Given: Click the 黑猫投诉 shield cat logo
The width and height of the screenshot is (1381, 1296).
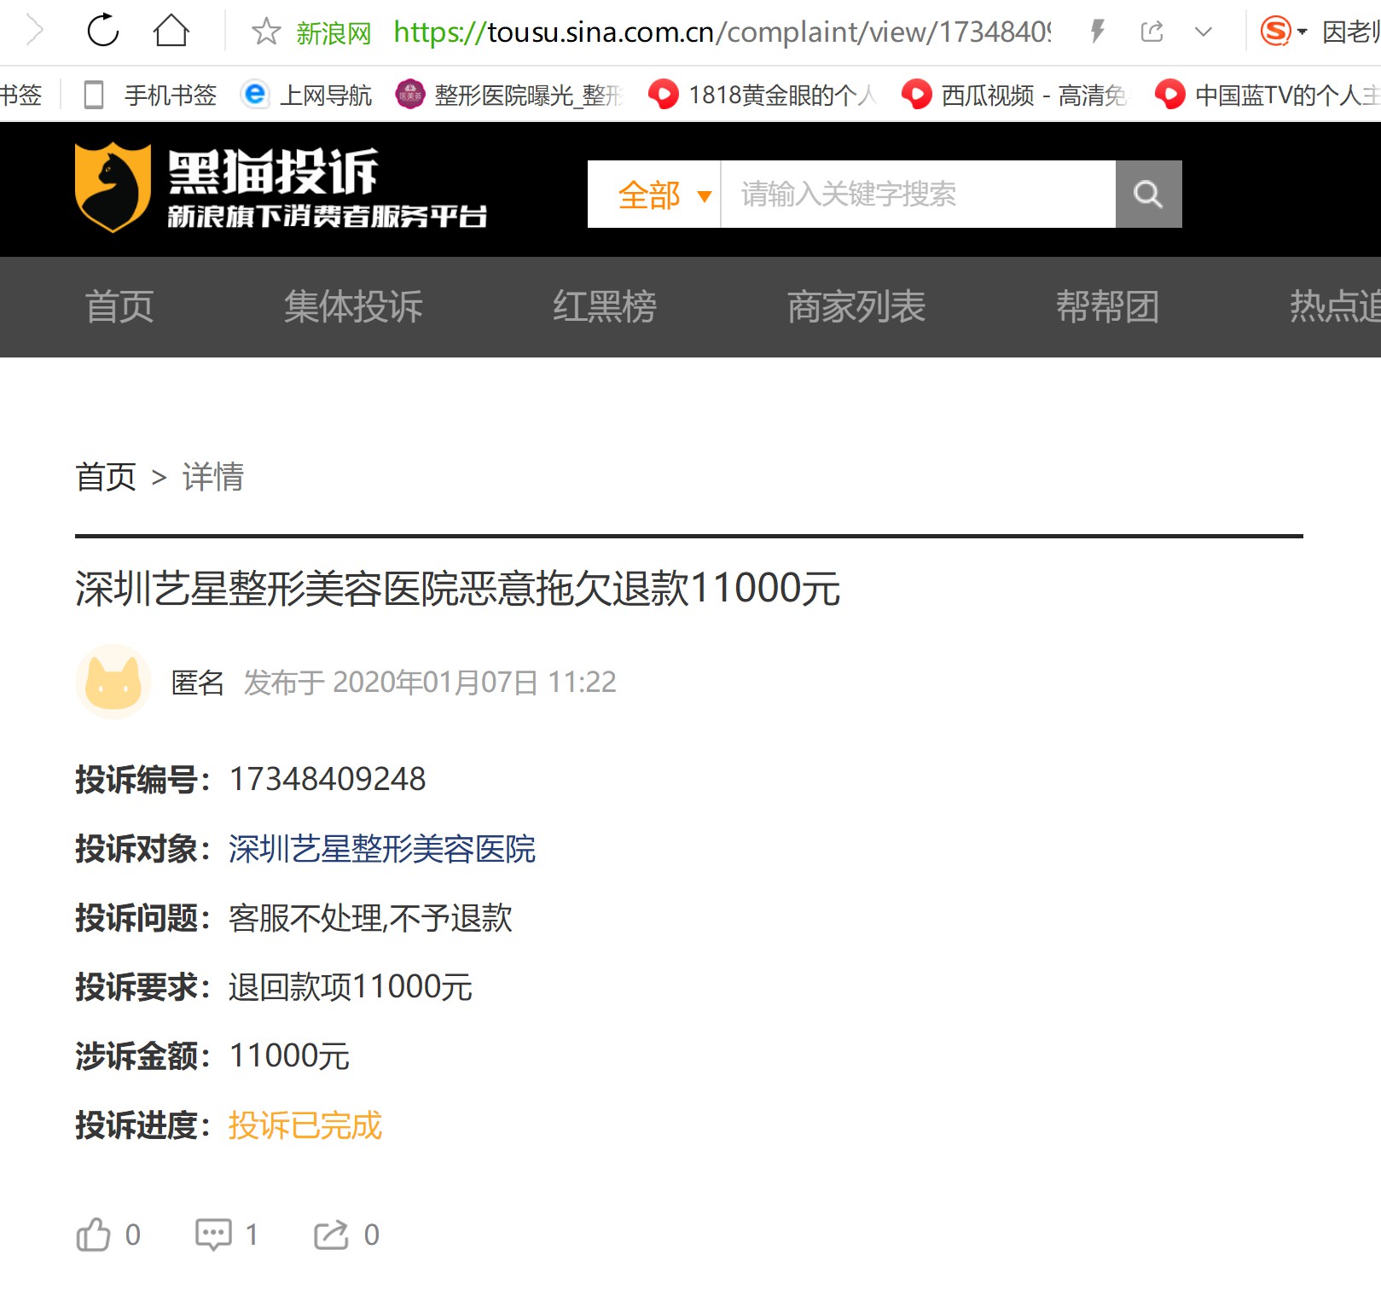Looking at the screenshot, I should [x=113, y=187].
